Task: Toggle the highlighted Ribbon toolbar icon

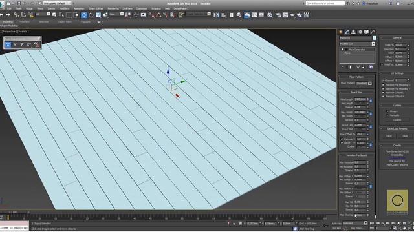Action: coord(247,15)
